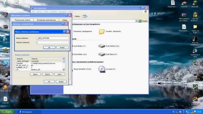Click the system tray clock

[200, 112]
